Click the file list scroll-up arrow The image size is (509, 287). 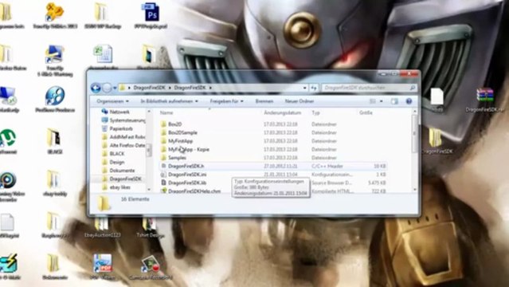pos(414,112)
